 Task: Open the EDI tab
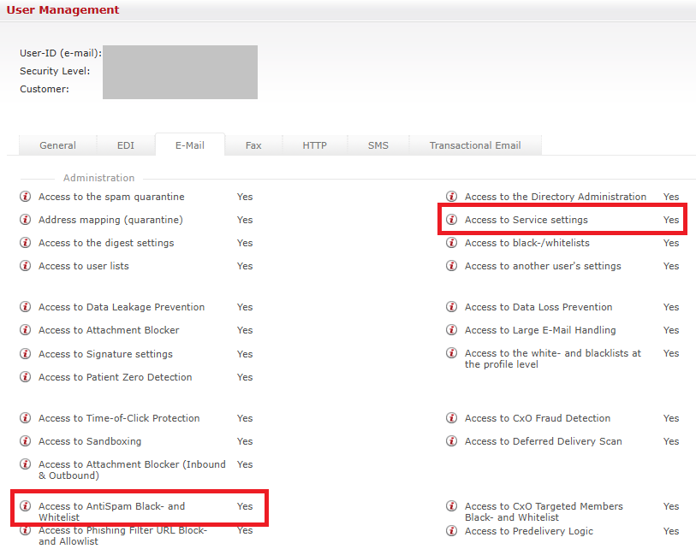[x=126, y=145]
